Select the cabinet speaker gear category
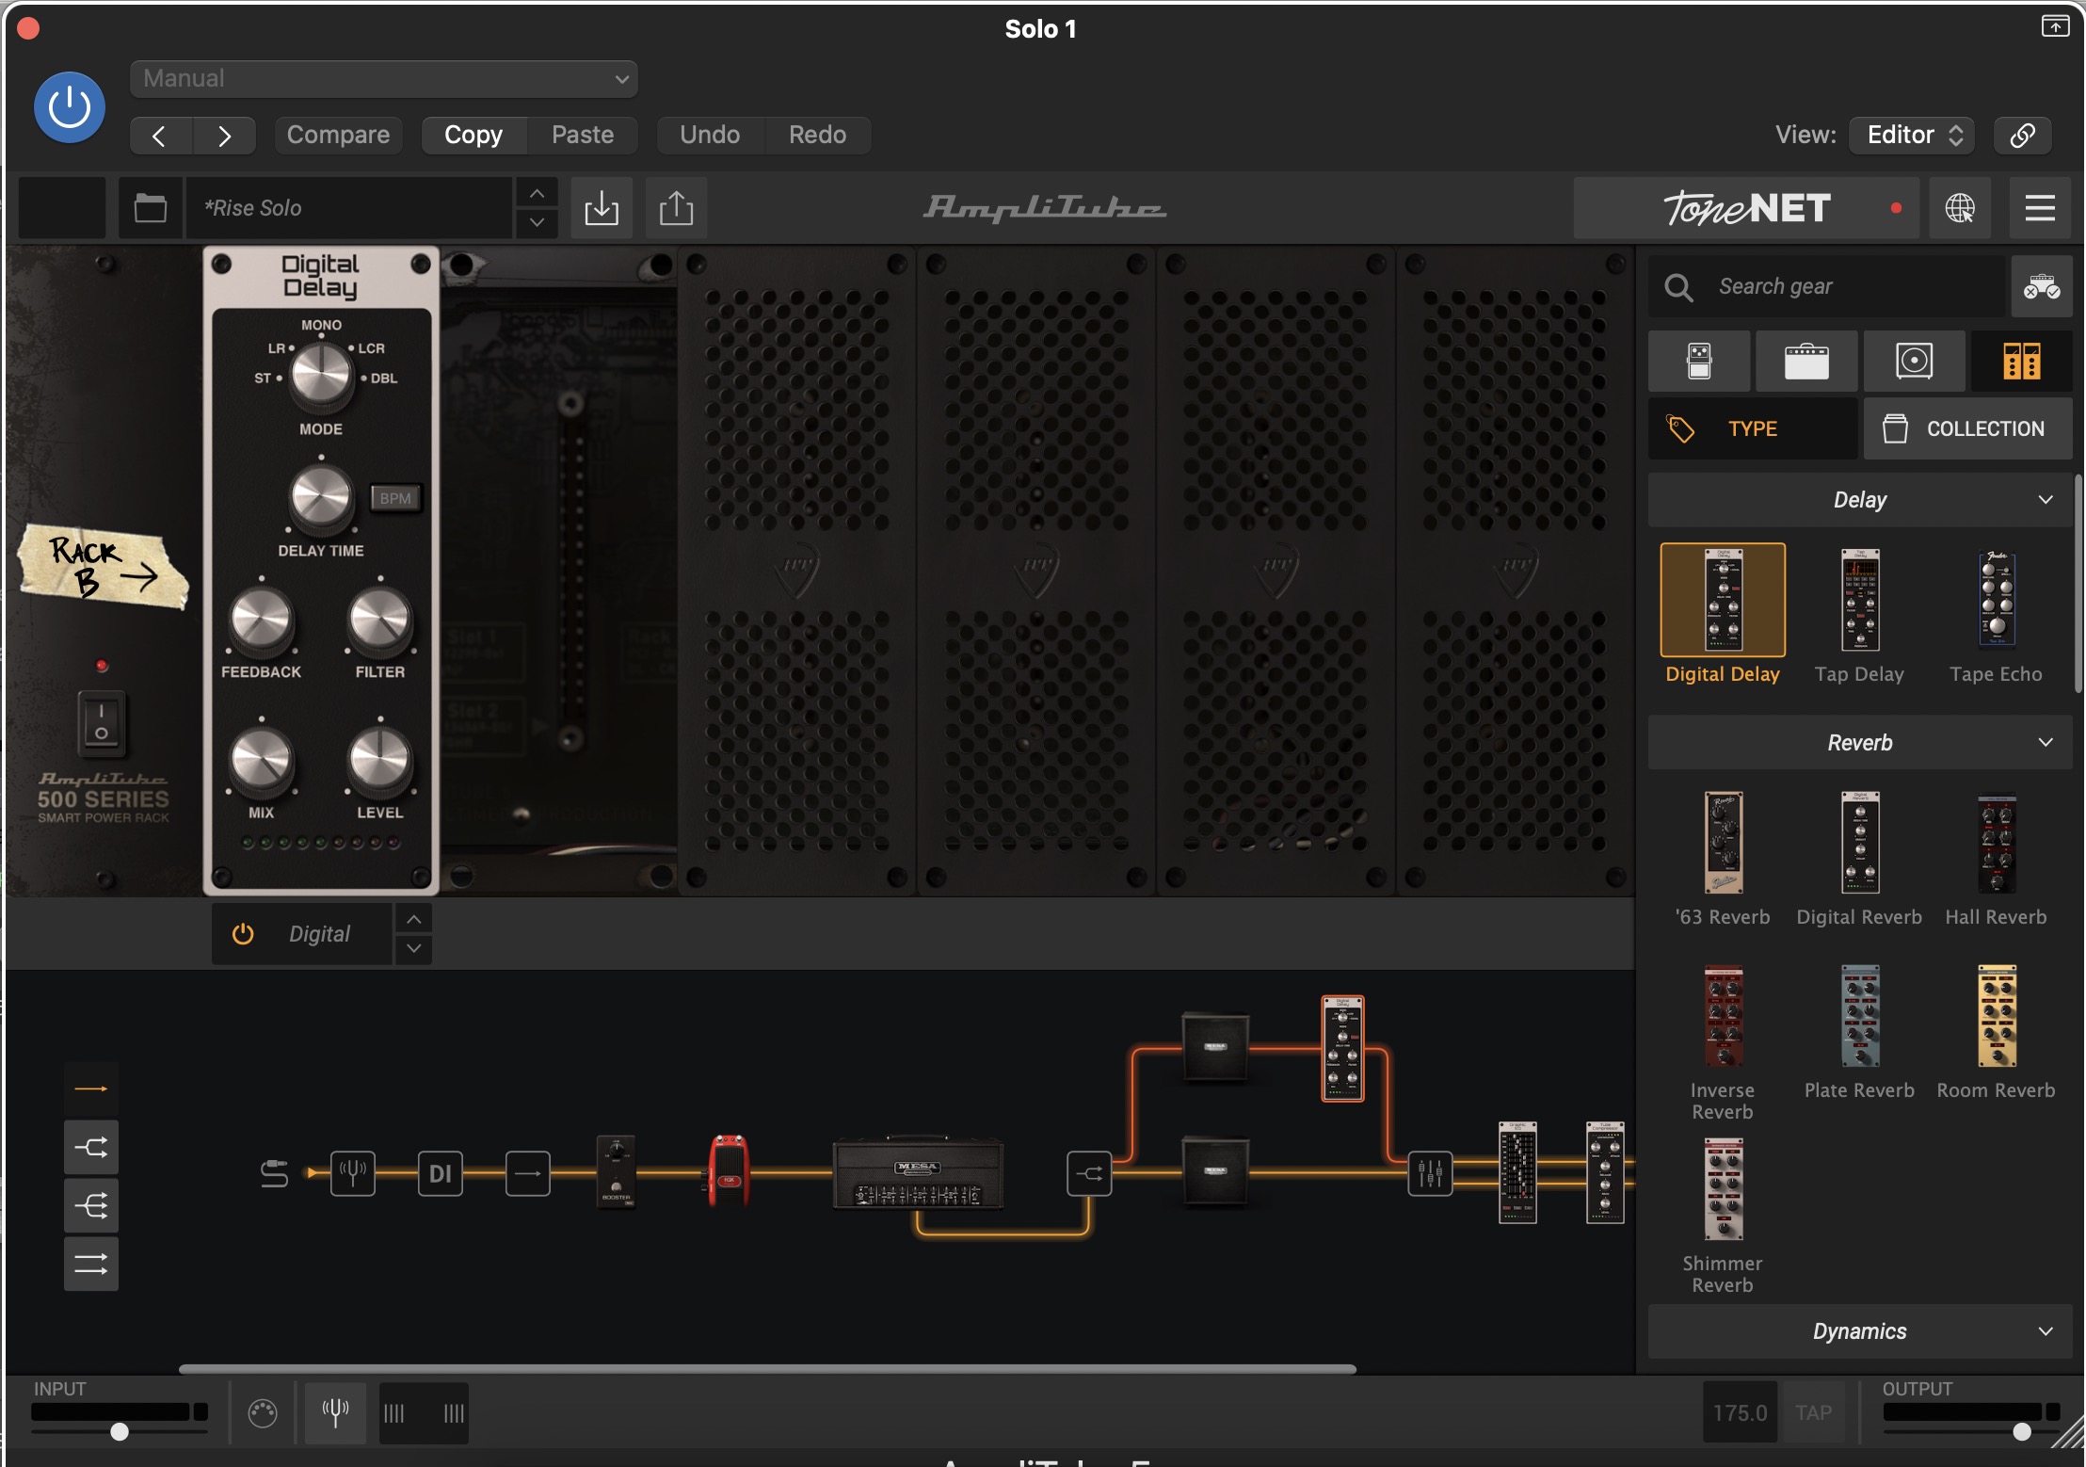Image resolution: width=2086 pixels, height=1467 pixels. [1914, 361]
